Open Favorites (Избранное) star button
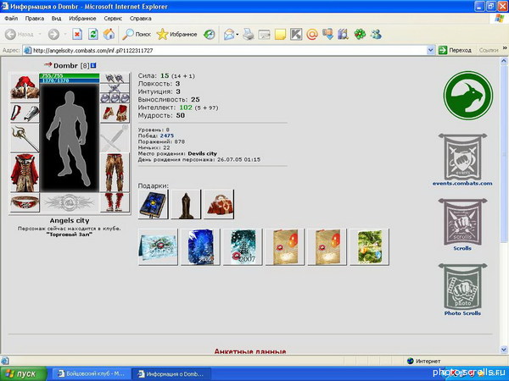 click(x=177, y=34)
